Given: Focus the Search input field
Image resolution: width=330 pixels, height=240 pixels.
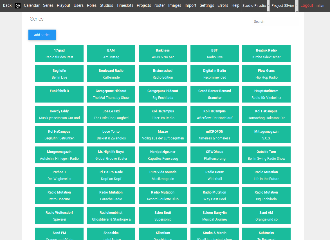Looking at the screenshot, I should 275,22.
